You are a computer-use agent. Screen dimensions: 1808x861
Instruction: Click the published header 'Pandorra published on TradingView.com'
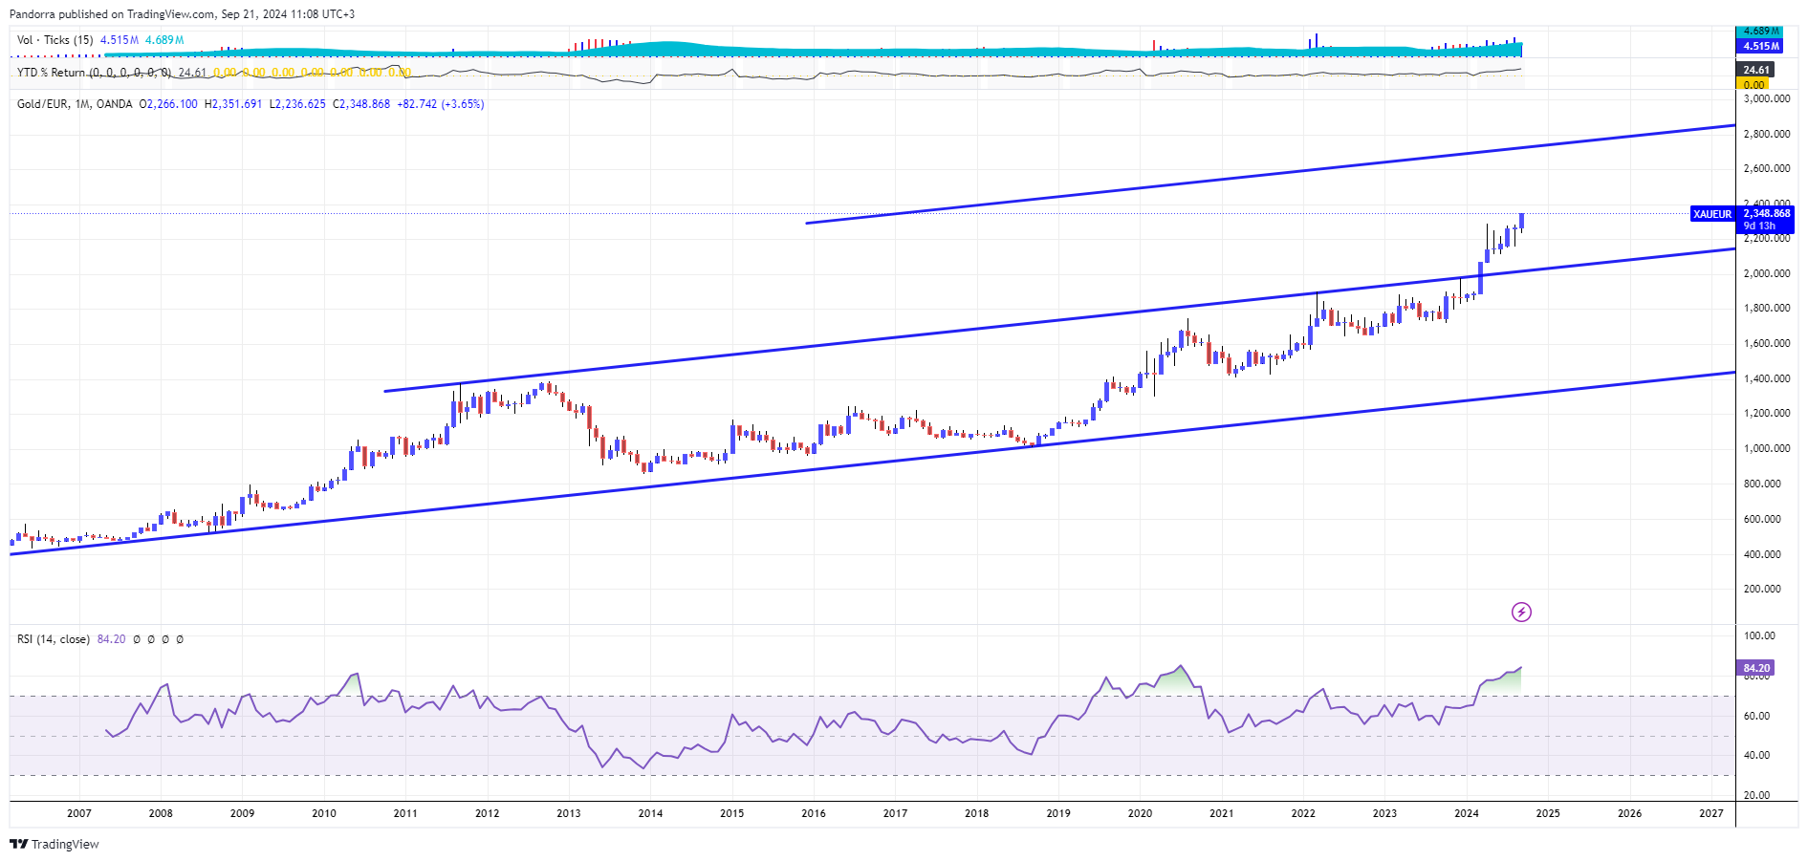tap(114, 14)
